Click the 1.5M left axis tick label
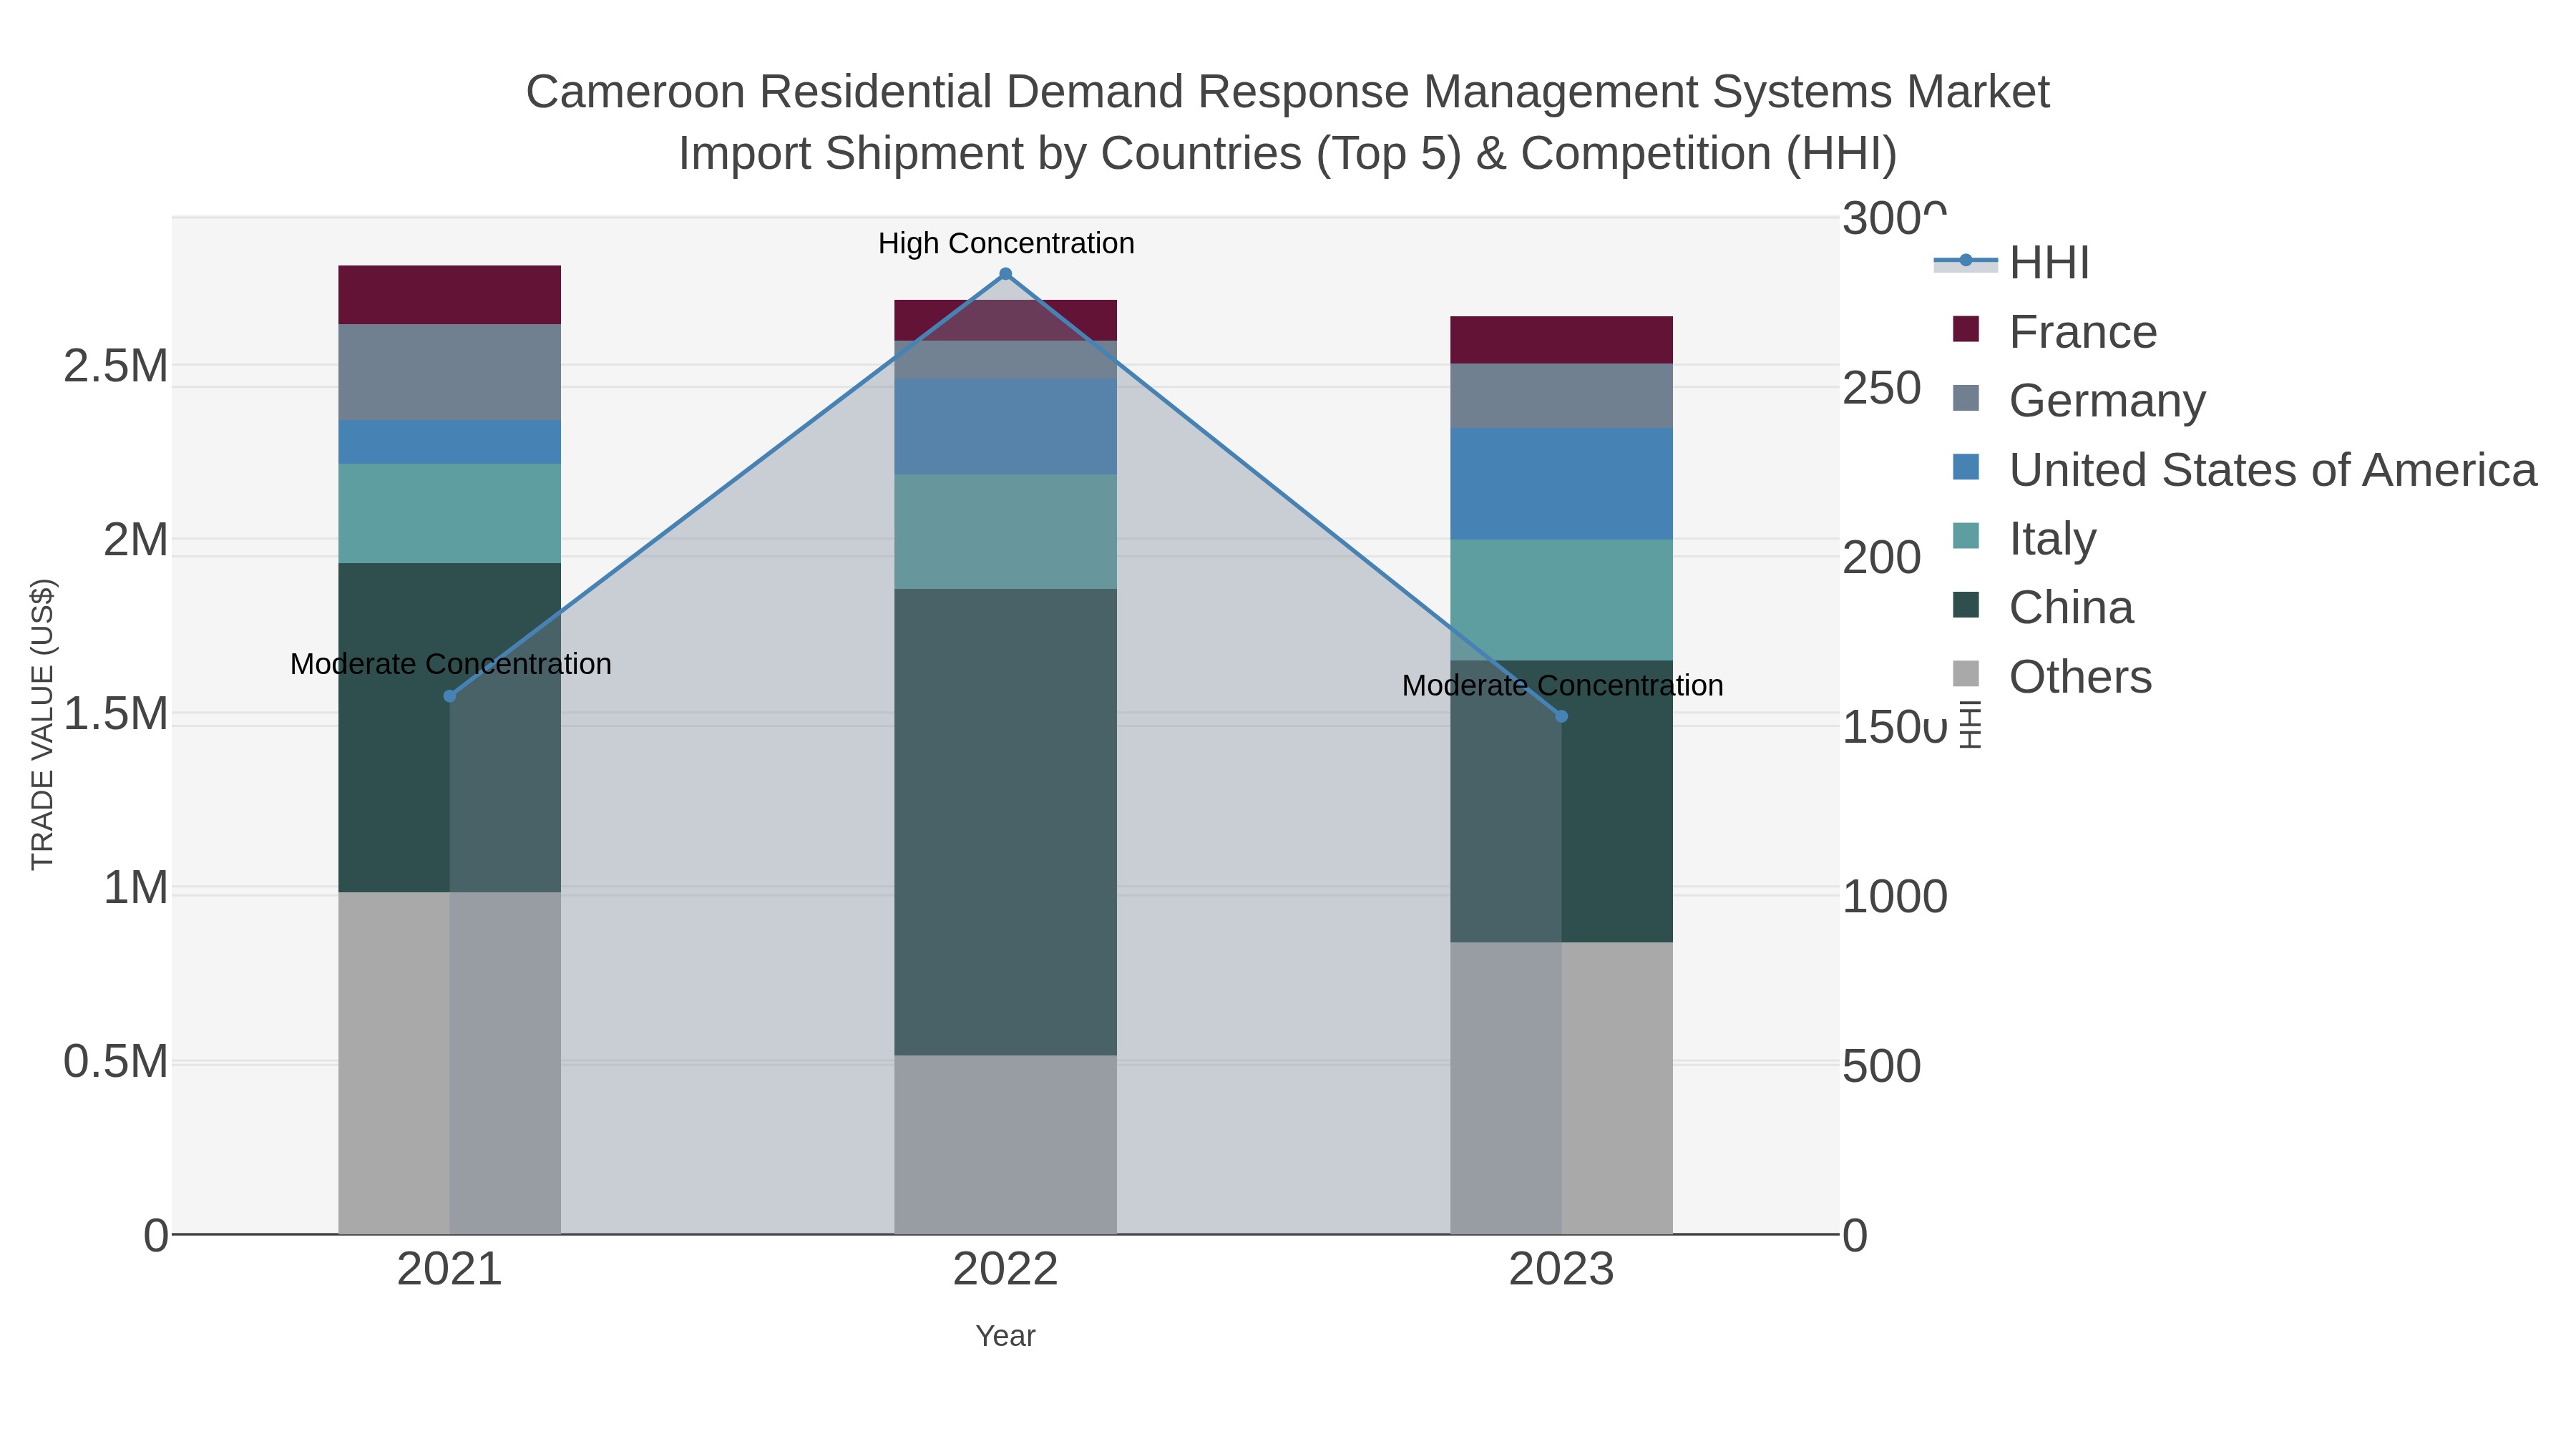Screen dimensions: 2576x1449 click(x=116, y=715)
